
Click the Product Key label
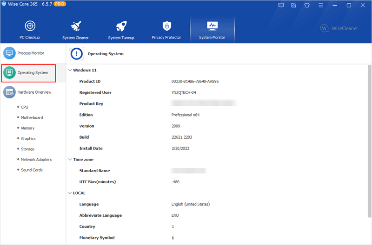point(91,103)
